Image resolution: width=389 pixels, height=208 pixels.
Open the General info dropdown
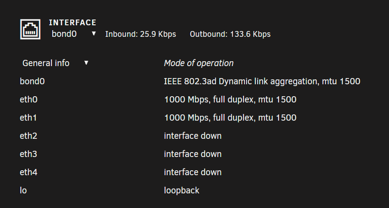[x=55, y=63]
